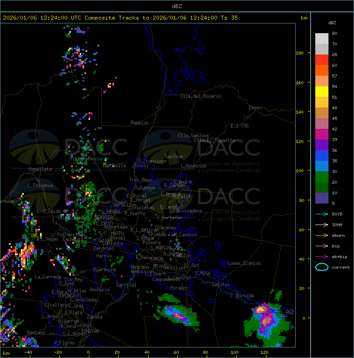Click the 'TUPUNGATO' map label

[69, 295]
